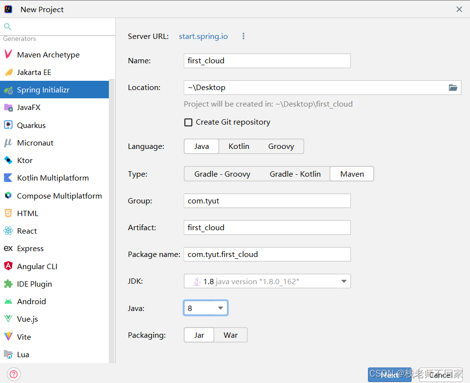Image resolution: width=470 pixels, height=383 pixels.
Task: Select the Lua list row
Action: click(54, 354)
